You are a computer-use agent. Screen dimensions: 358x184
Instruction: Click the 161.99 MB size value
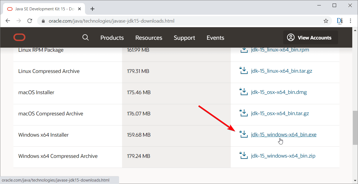(x=138, y=50)
